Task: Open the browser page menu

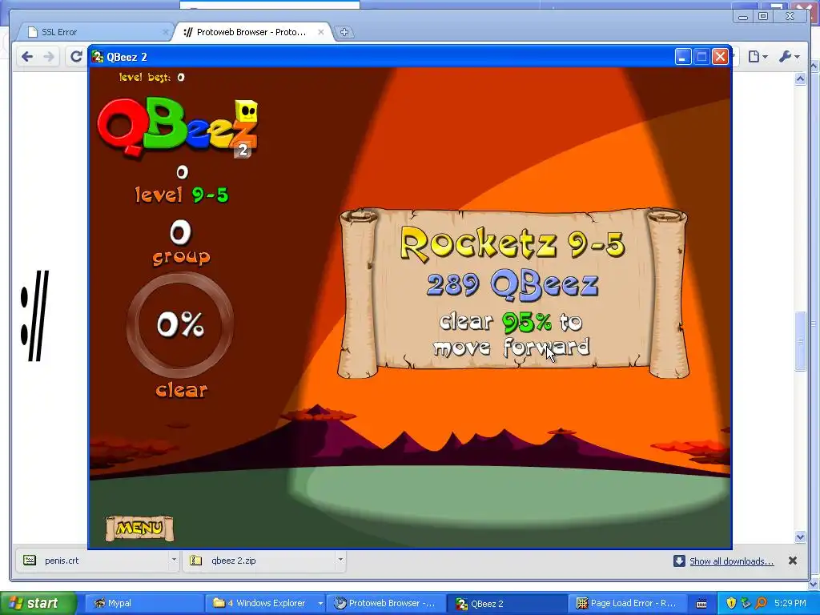Action: (x=758, y=57)
